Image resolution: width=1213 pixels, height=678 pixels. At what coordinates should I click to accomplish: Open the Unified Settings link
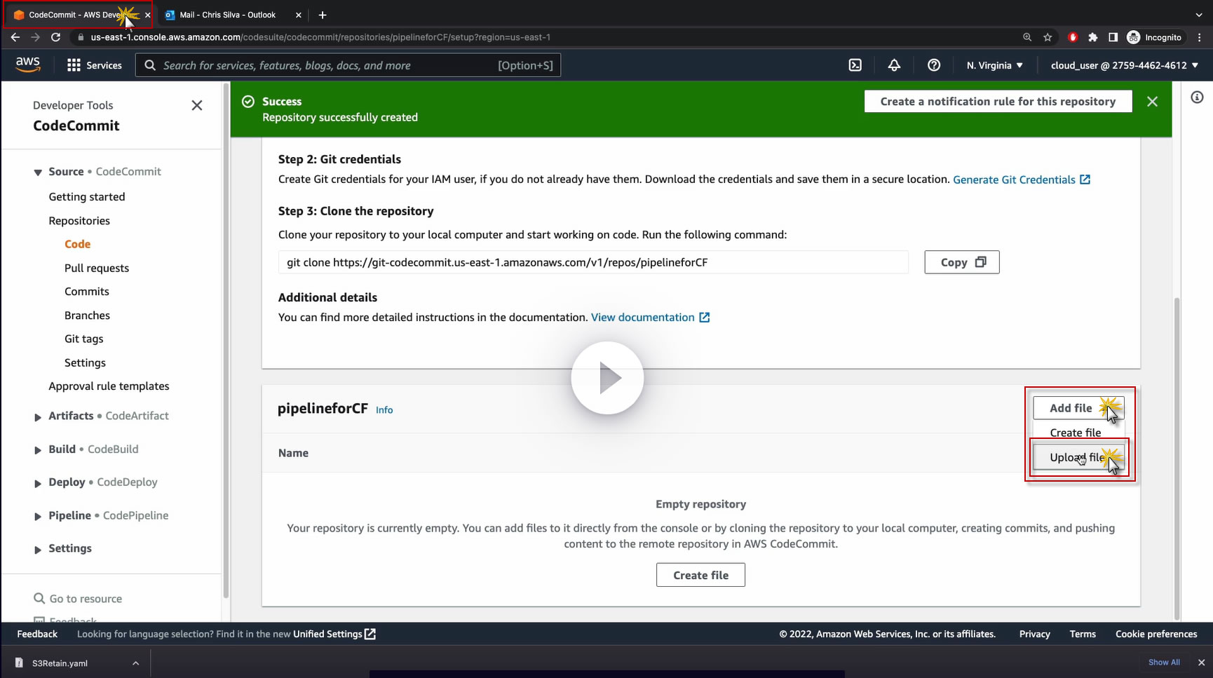coord(334,634)
